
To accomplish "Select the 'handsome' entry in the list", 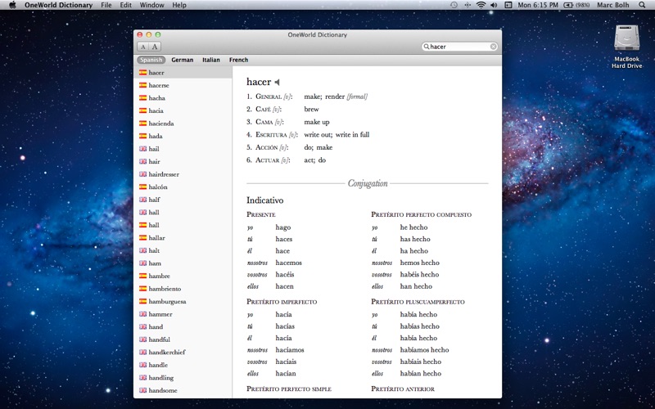I will pos(183,391).
